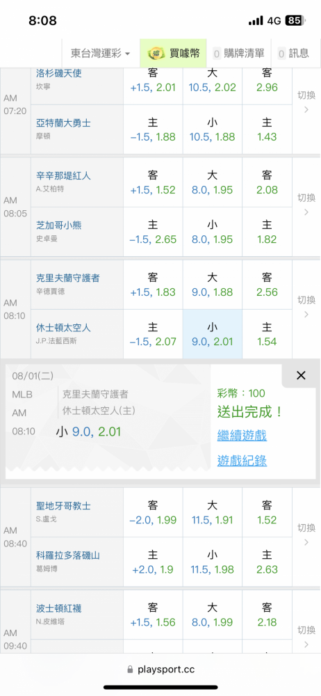Tap 切換 chevron for Angels vs Braves game
321x696 pixels.
pos(306,102)
